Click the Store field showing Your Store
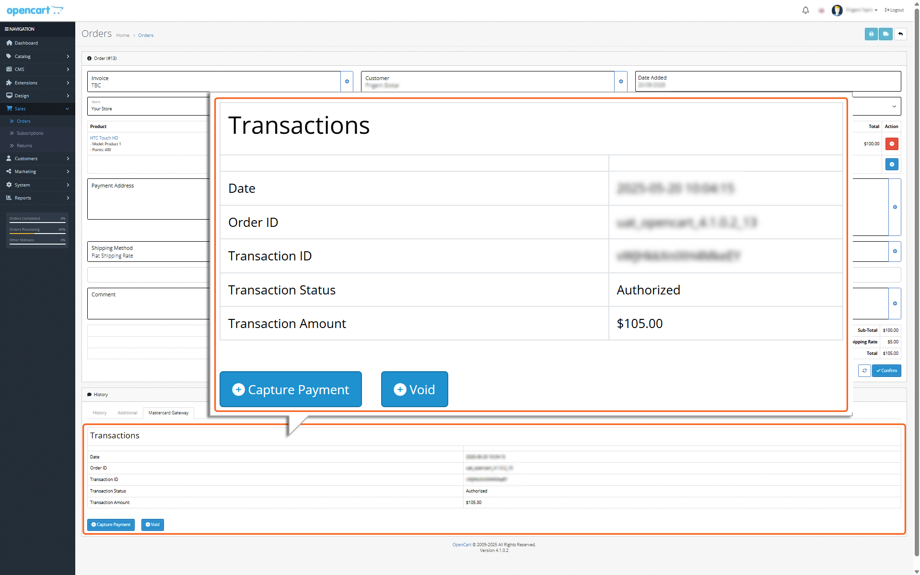 pyautogui.click(x=149, y=106)
